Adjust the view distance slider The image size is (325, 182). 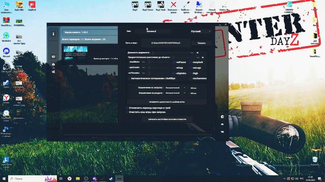171,53
